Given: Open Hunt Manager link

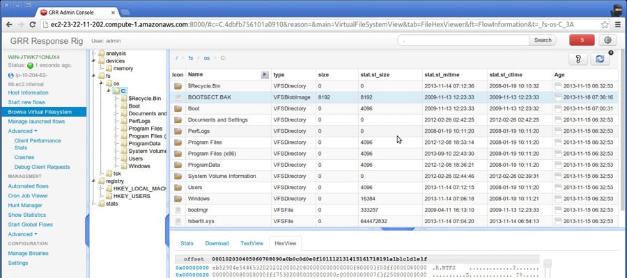Looking at the screenshot, I should [25, 206].
